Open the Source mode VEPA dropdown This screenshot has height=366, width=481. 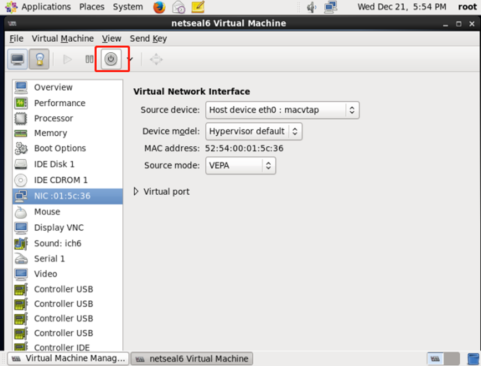click(x=240, y=165)
